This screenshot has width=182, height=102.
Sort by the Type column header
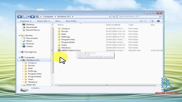131,25
